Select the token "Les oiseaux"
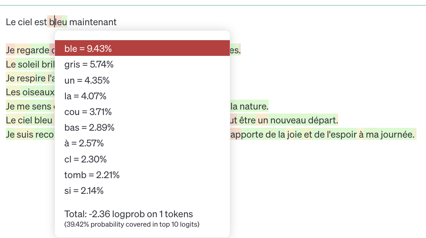 pos(29,92)
